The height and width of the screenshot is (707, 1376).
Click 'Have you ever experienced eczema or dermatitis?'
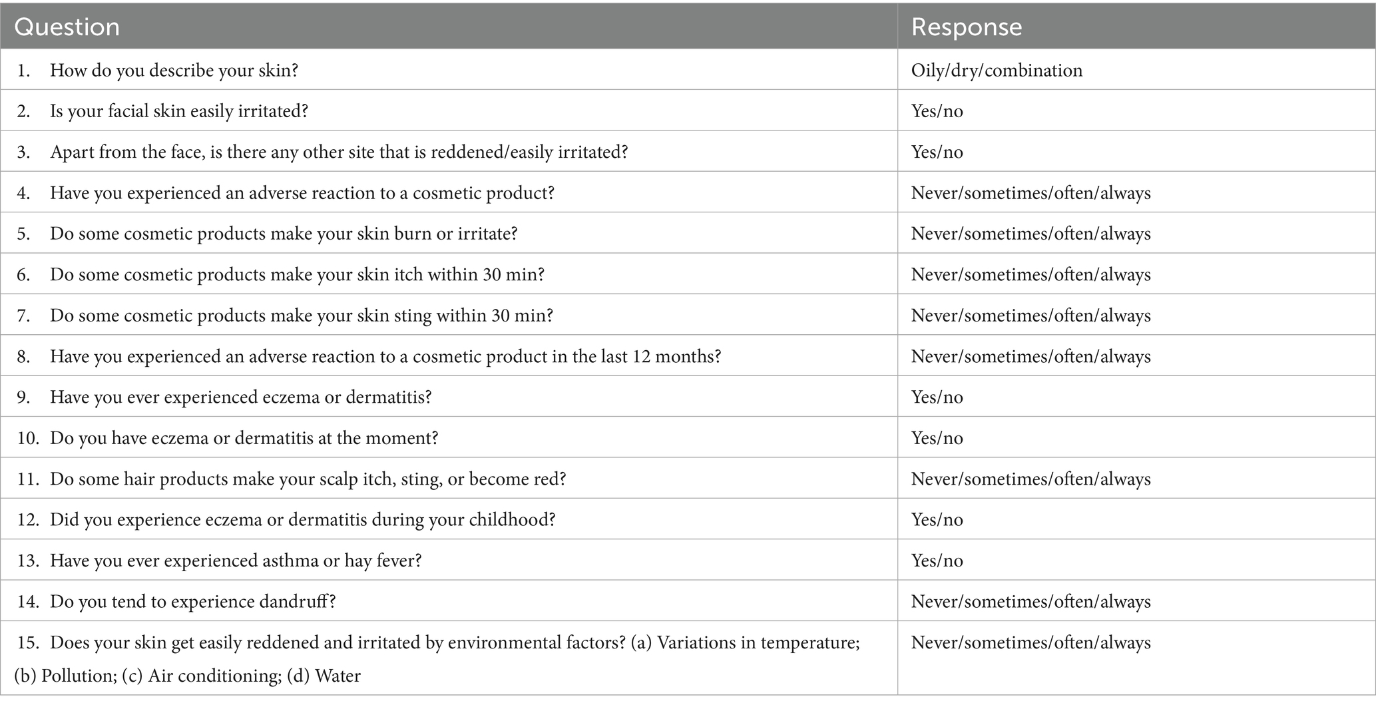pos(241,397)
